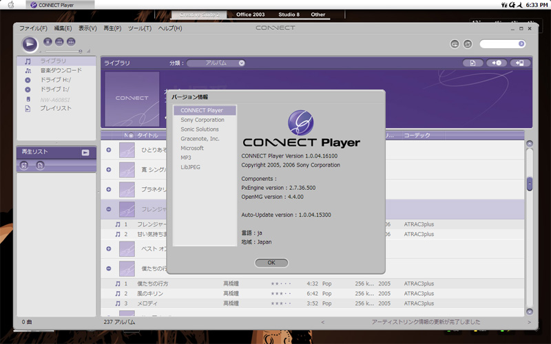This screenshot has width=551, height=344.
Task: Open the ファイル(F) menu
Action: coord(33,28)
